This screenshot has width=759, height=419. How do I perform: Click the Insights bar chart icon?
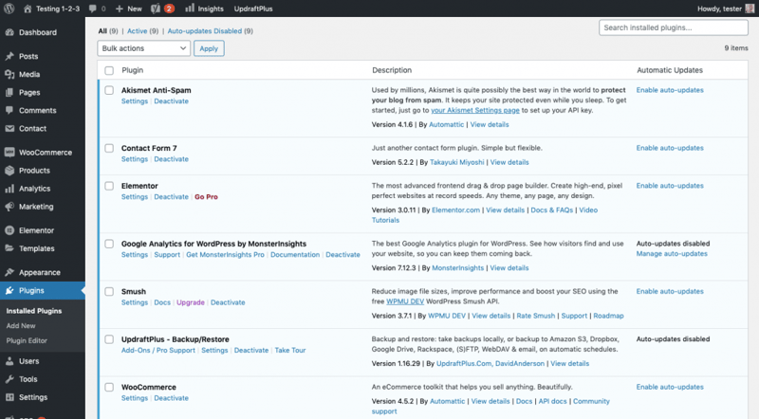tap(190, 9)
